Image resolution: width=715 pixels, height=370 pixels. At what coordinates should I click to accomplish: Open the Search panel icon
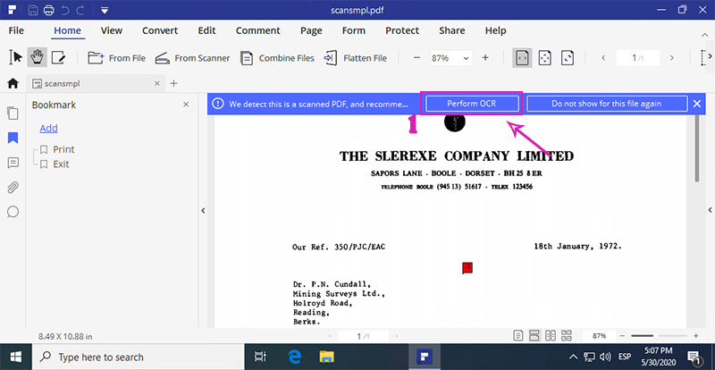click(x=13, y=212)
